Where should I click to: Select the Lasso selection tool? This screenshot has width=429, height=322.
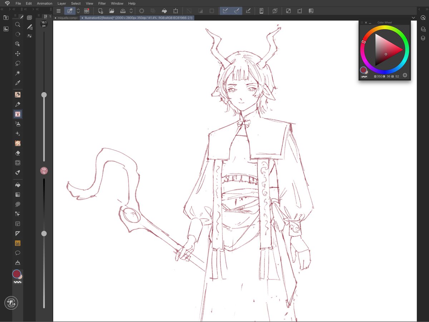point(18,63)
